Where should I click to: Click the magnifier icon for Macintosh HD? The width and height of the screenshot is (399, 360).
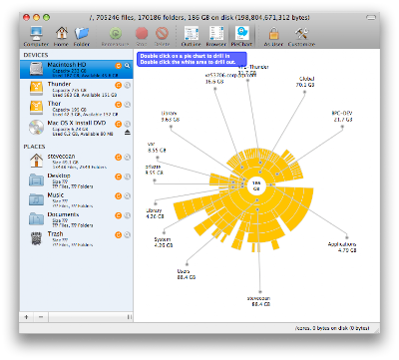[x=127, y=66]
